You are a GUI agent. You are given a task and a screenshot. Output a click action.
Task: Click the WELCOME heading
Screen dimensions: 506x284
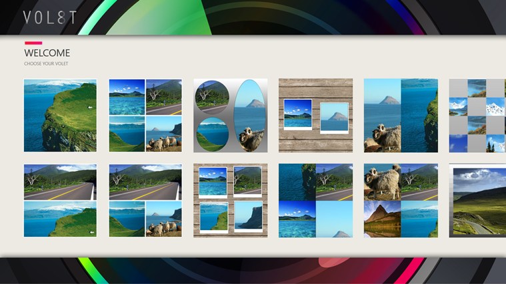click(47, 53)
